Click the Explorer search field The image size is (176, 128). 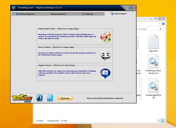click(150, 29)
